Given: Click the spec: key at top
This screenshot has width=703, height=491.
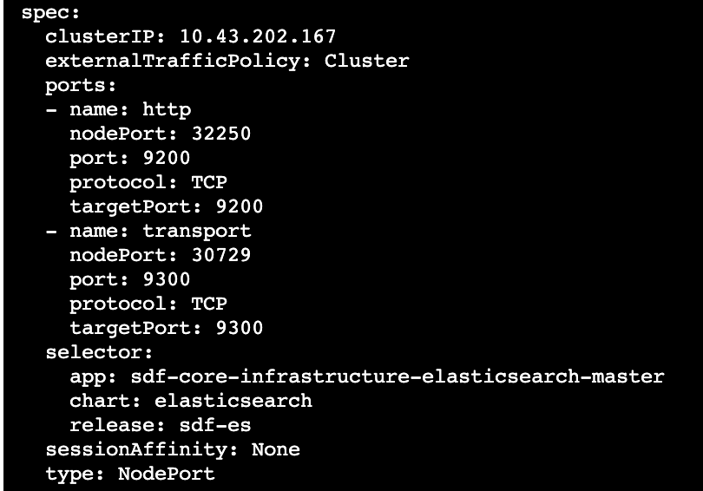Looking at the screenshot, I should 50,12.
